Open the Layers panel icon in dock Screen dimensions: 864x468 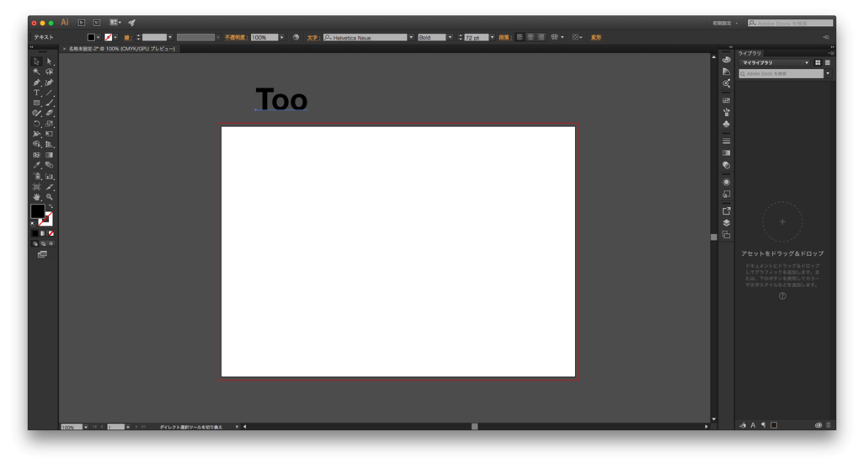(x=726, y=223)
